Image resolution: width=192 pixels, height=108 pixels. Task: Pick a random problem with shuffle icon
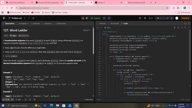(x=33, y=18)
